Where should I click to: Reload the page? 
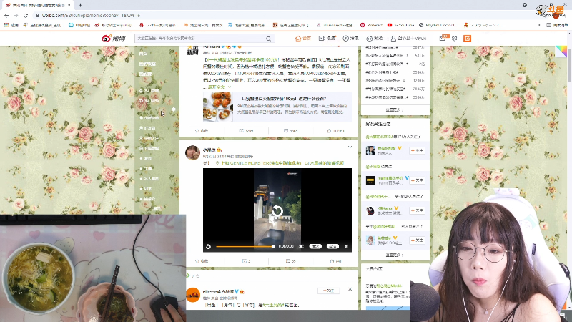coord(26,15)
